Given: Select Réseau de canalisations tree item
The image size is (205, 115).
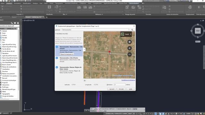Looking at the screenshot, I should tap(9, 67).
